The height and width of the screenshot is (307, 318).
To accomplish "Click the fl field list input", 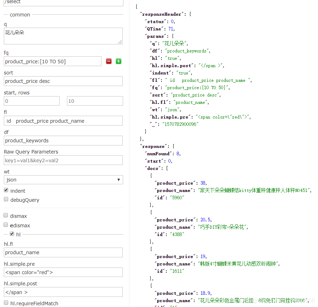I will [x=63, y=121].
